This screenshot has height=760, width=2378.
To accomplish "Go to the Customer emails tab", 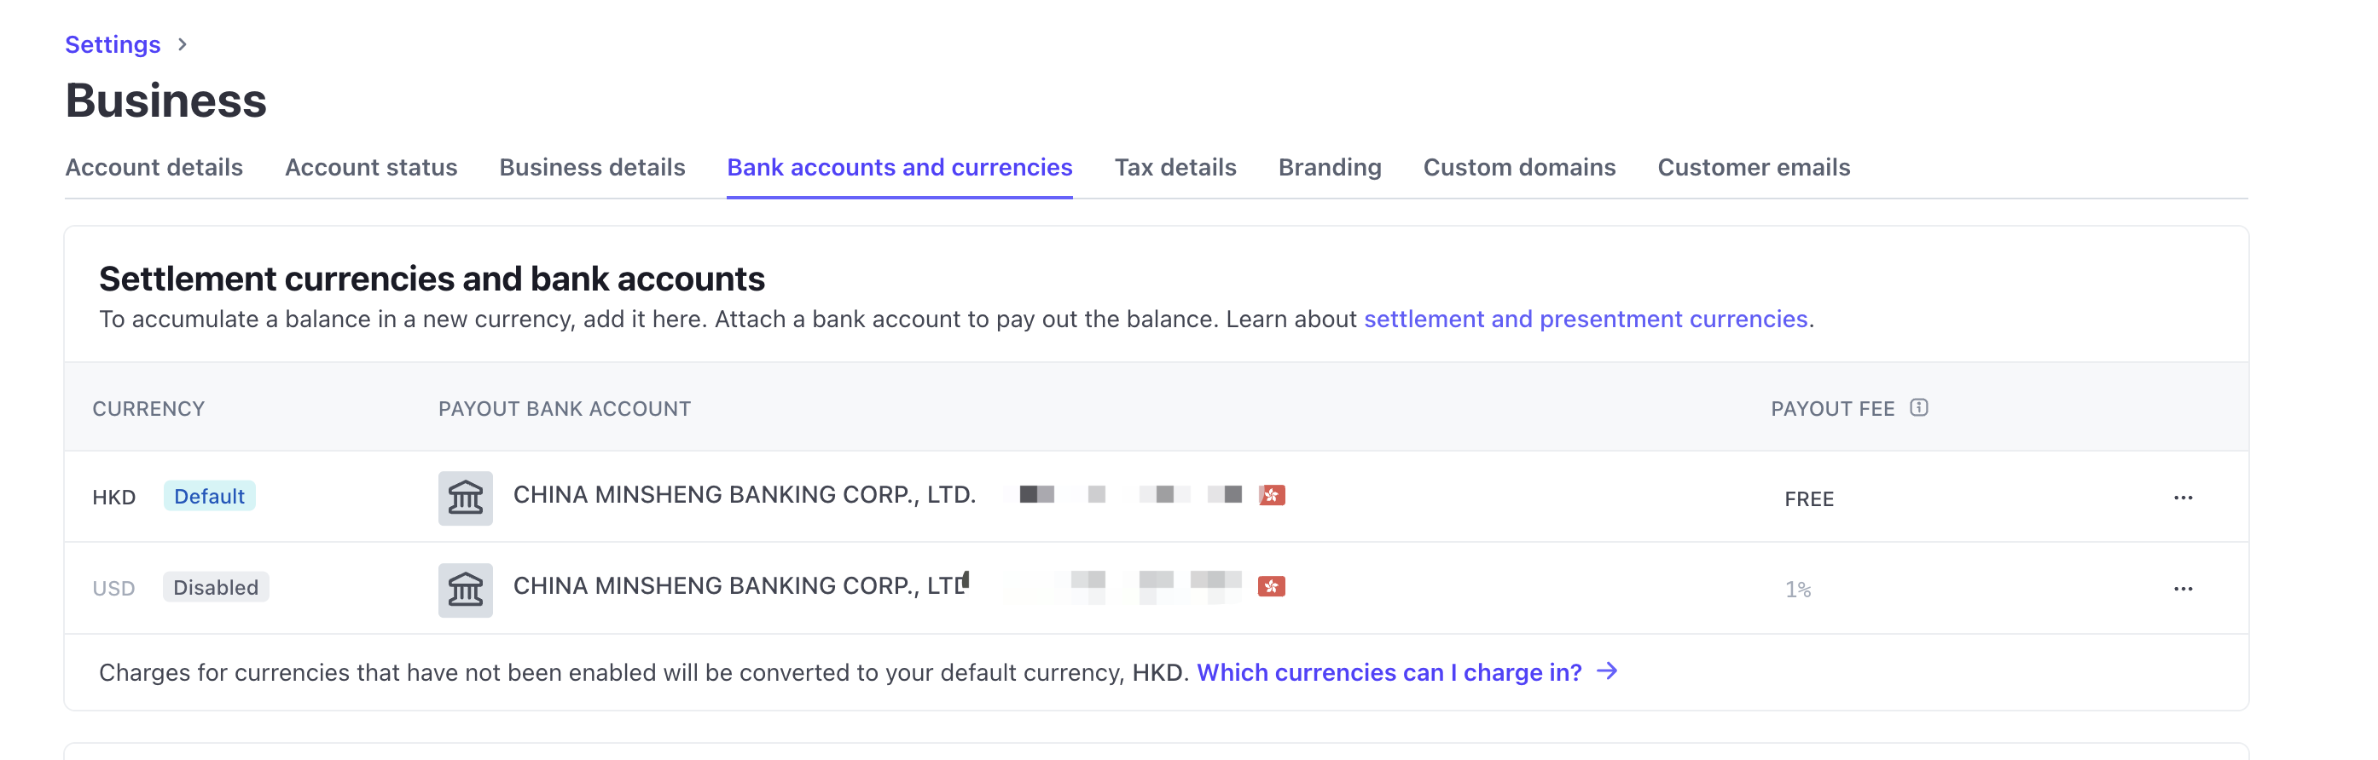I will [1753, 167].
